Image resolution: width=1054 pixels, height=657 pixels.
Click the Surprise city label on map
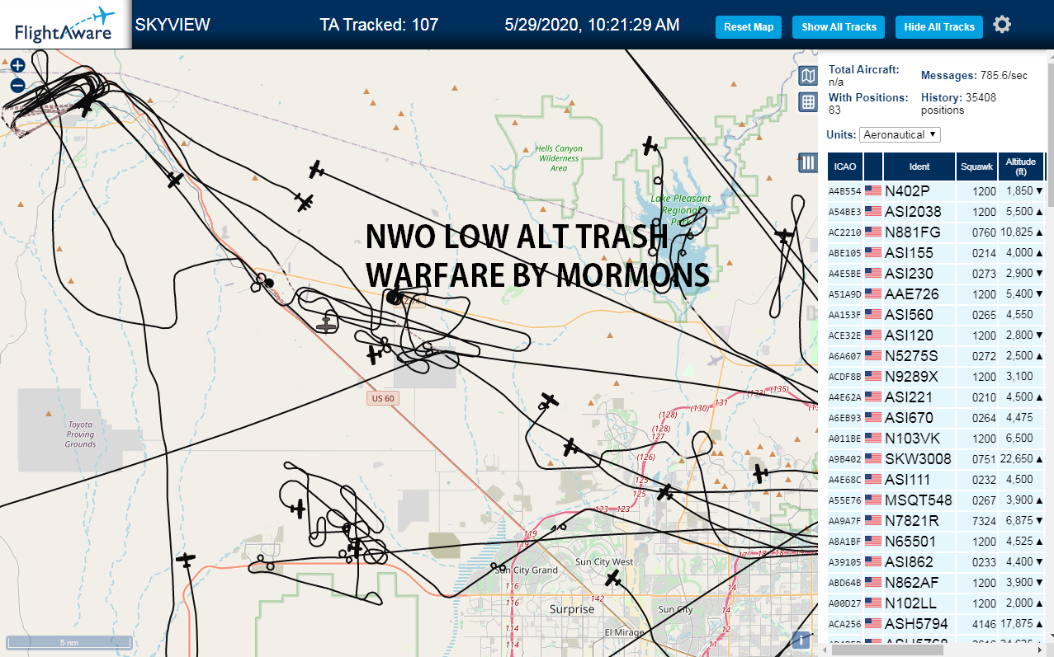(572, 609)
